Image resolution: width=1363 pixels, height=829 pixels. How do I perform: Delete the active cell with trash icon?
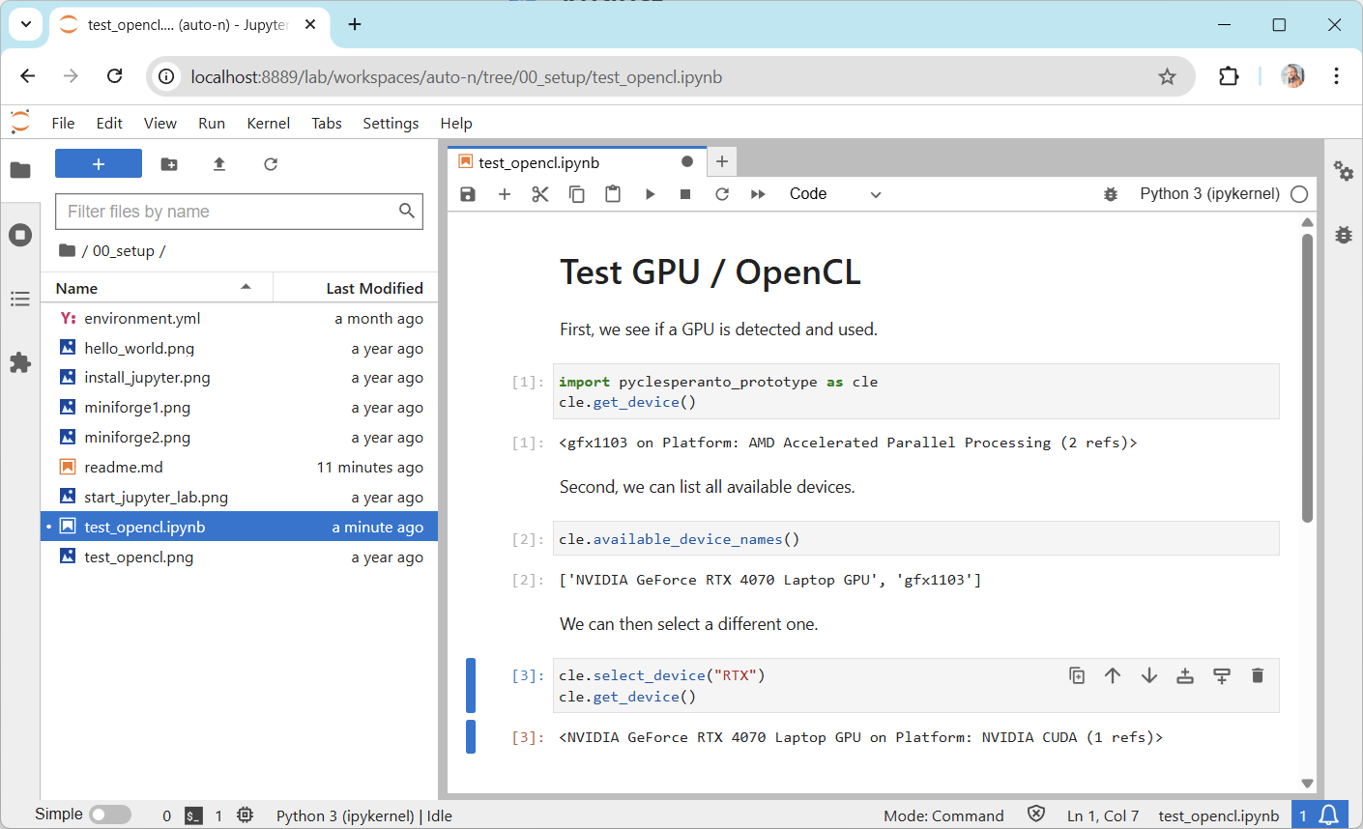click(x=1258, y=675)
